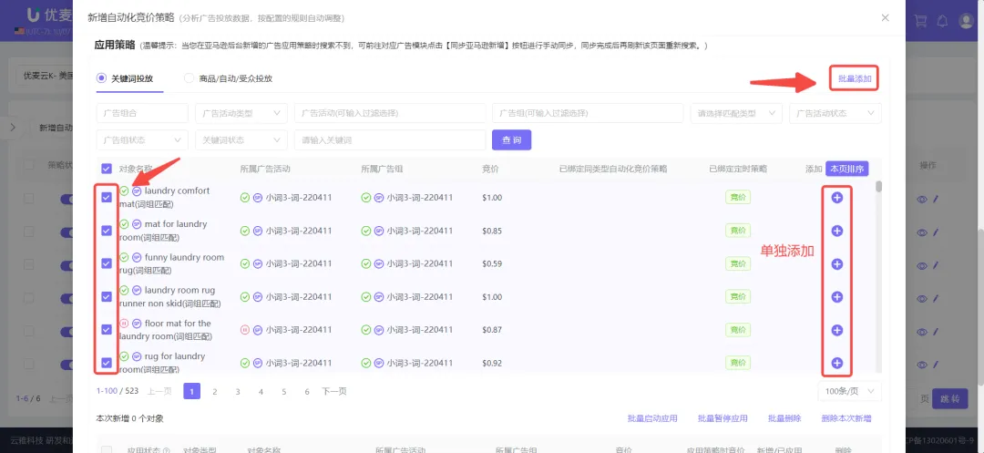Screen dimensions: 984x453
Task: Uncheck the rug for laundry room checkbox
Action: click(x=107, y=363)
